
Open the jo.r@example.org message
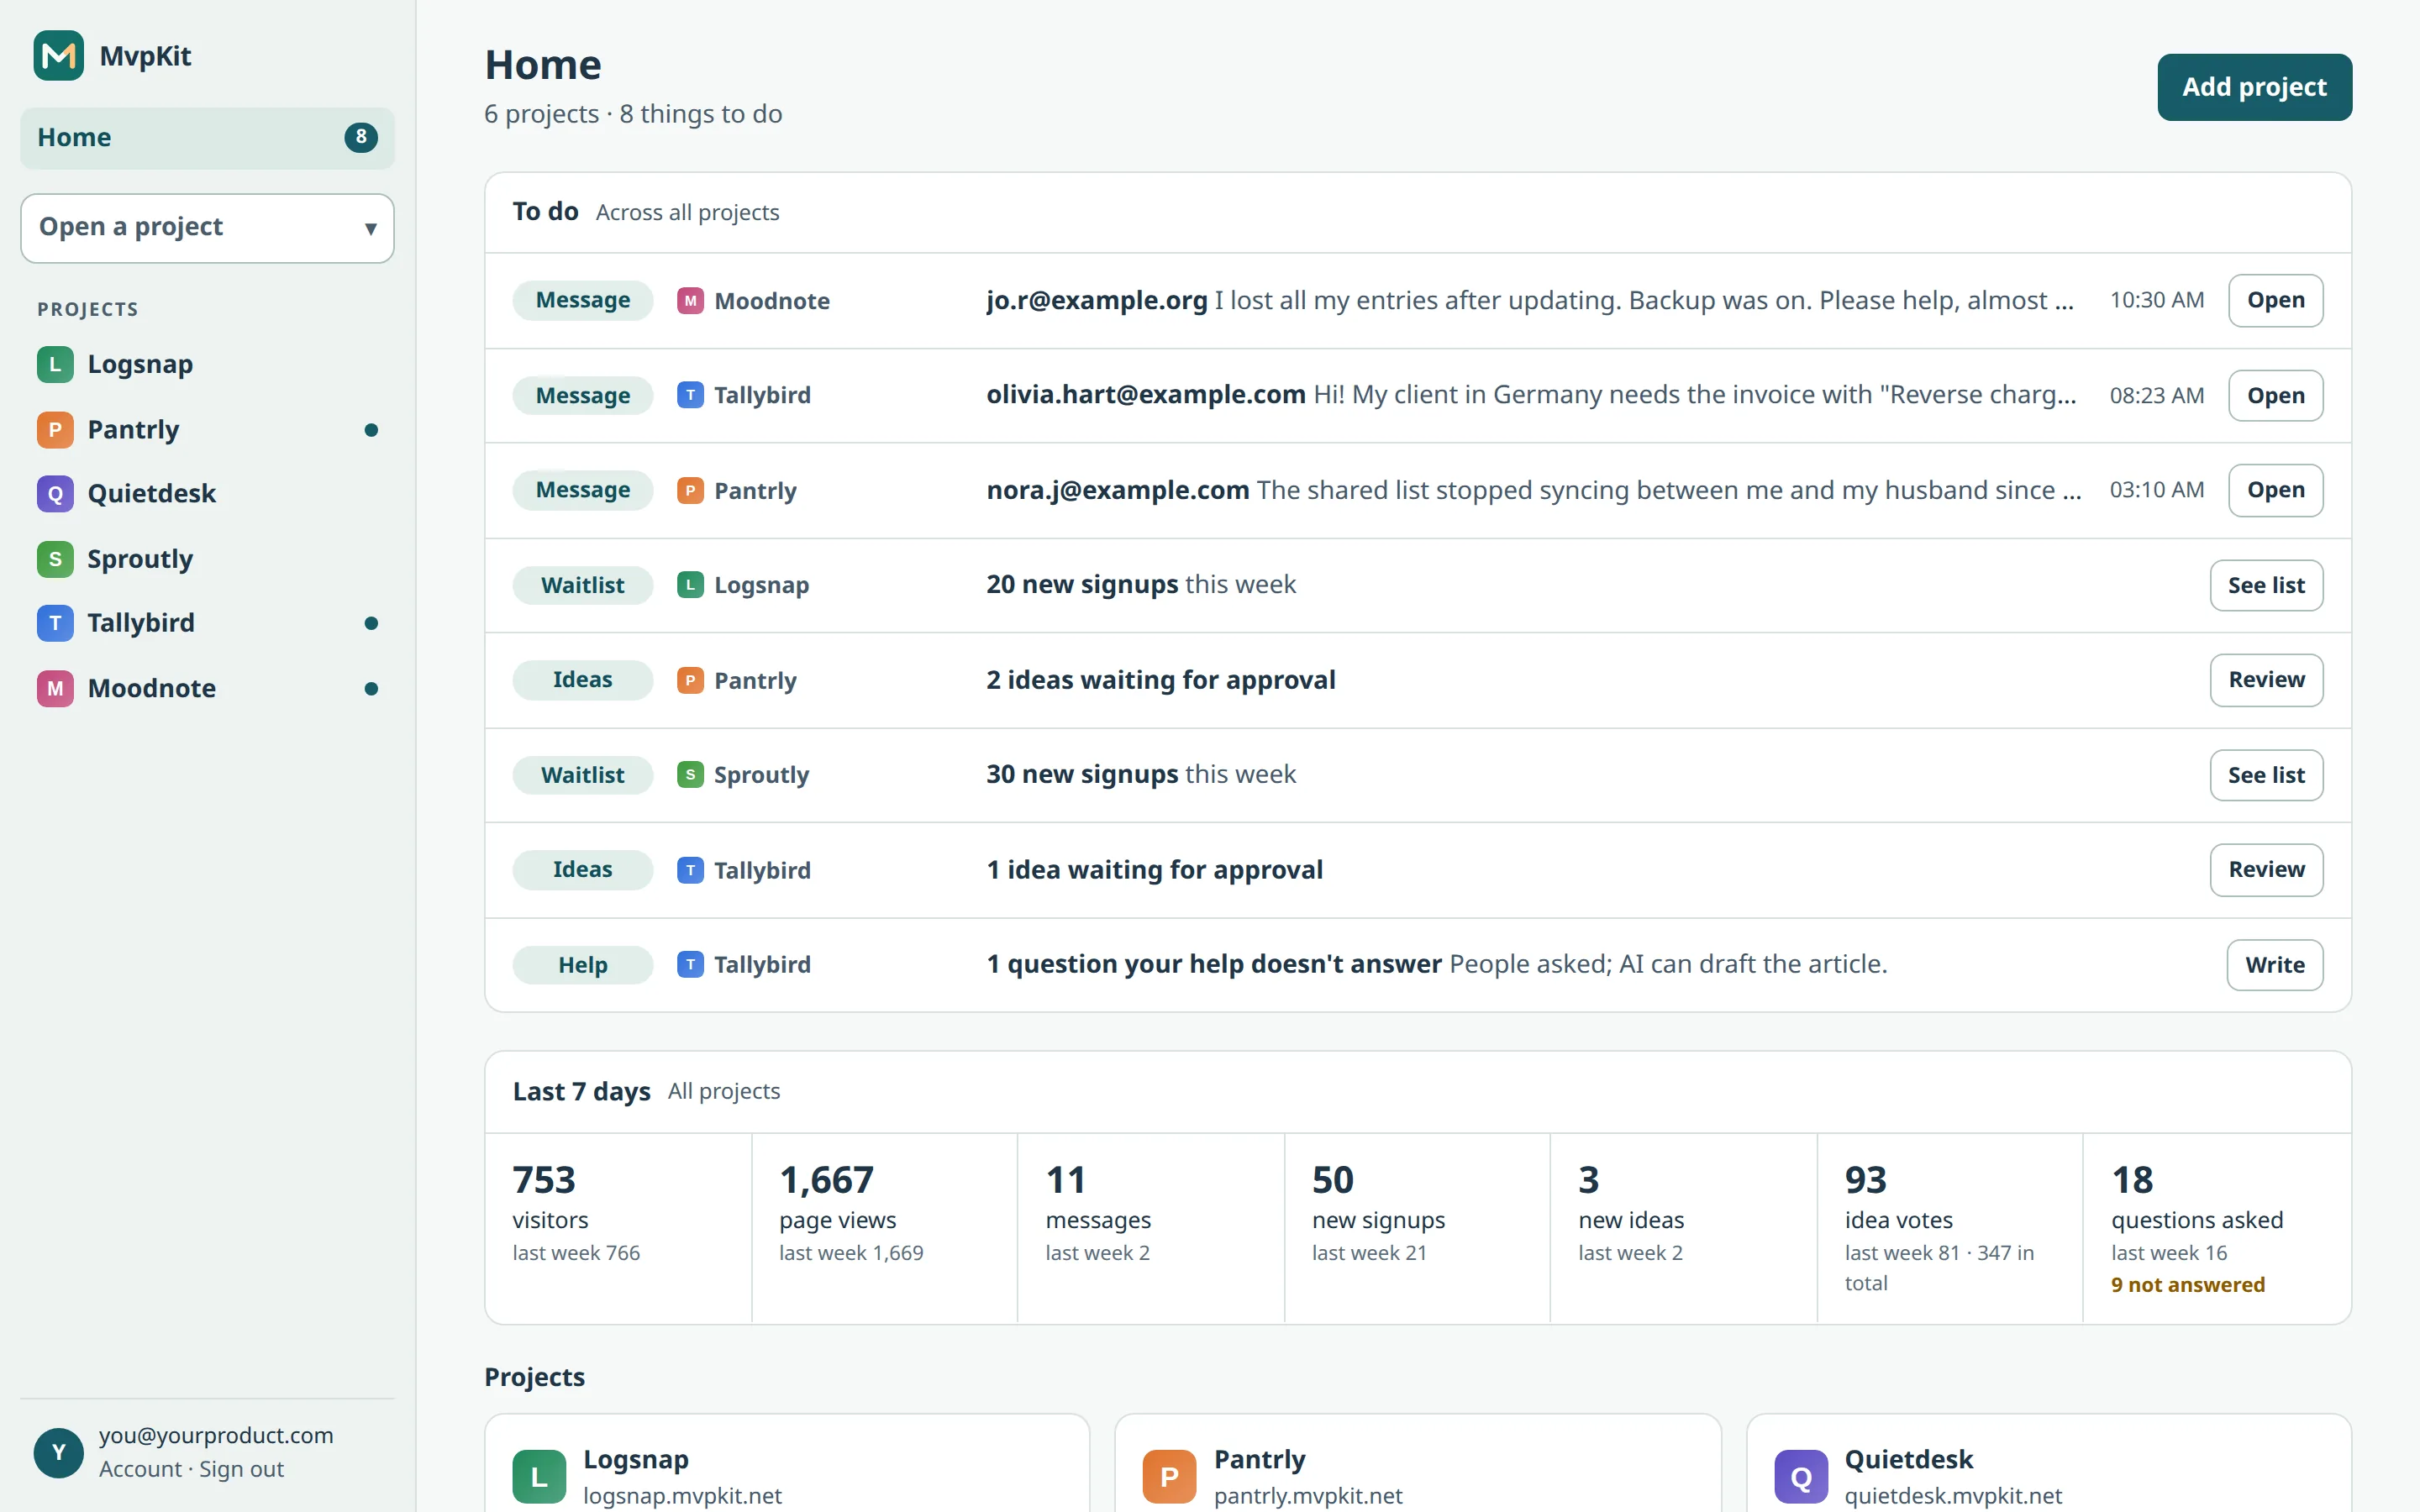click(x=2275, y=300)
